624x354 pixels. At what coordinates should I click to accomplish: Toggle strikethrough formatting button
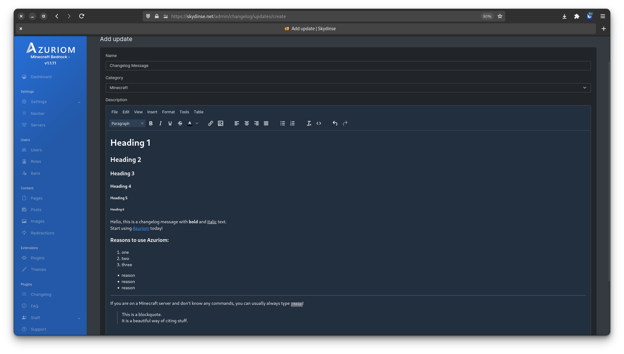(x=180, y=123)
